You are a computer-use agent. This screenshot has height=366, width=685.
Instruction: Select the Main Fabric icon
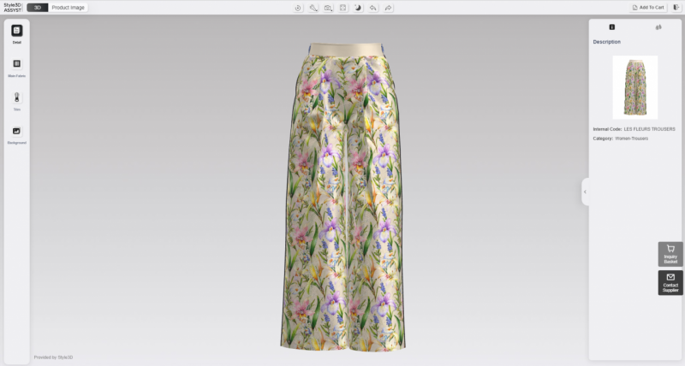click(16, 64)
